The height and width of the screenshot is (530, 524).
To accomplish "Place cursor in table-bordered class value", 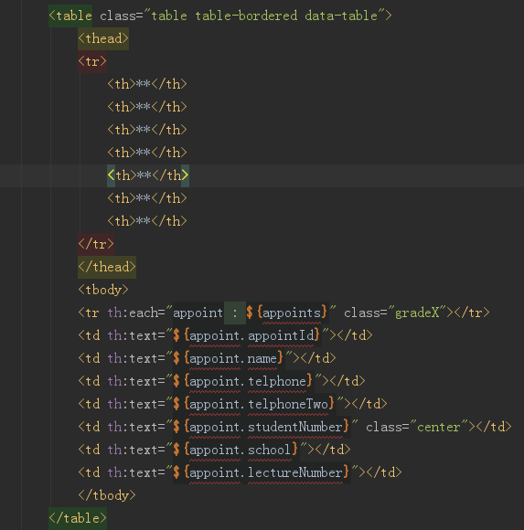I will (x=246, y=16).
